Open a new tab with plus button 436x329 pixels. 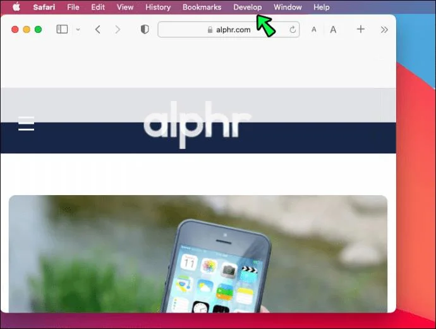point(361,29)
